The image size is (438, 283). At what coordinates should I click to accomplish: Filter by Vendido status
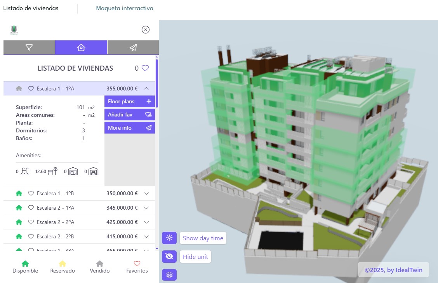click(x=100, y=267)
